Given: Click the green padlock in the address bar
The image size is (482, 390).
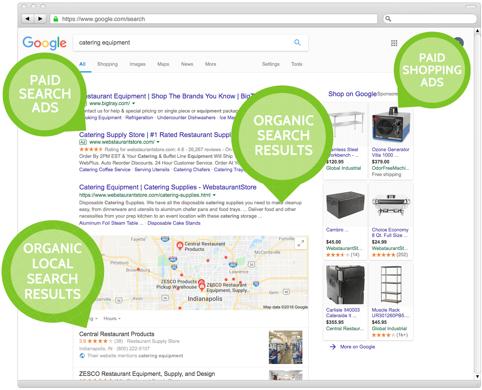Looking at the screenshot, I should pos(56,19).
